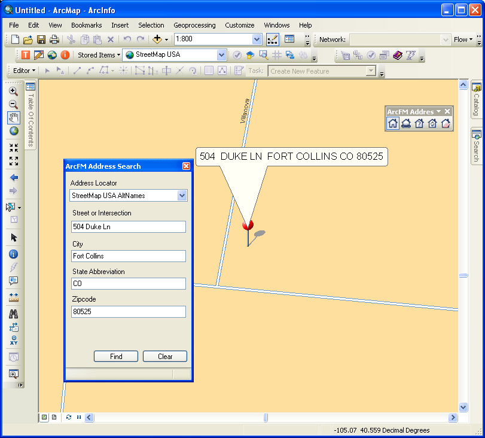Click Fixed Zoom Out arrows icon
485x438 pixels.
click(14, 161)
